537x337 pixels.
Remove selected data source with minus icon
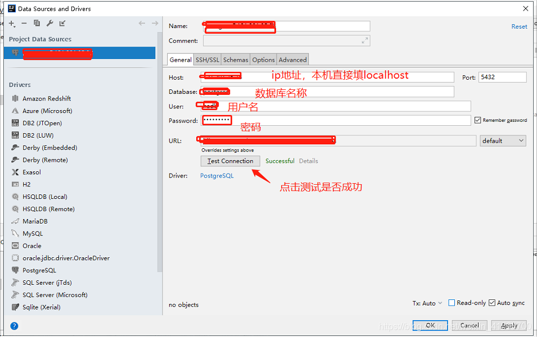coord(24,23)
